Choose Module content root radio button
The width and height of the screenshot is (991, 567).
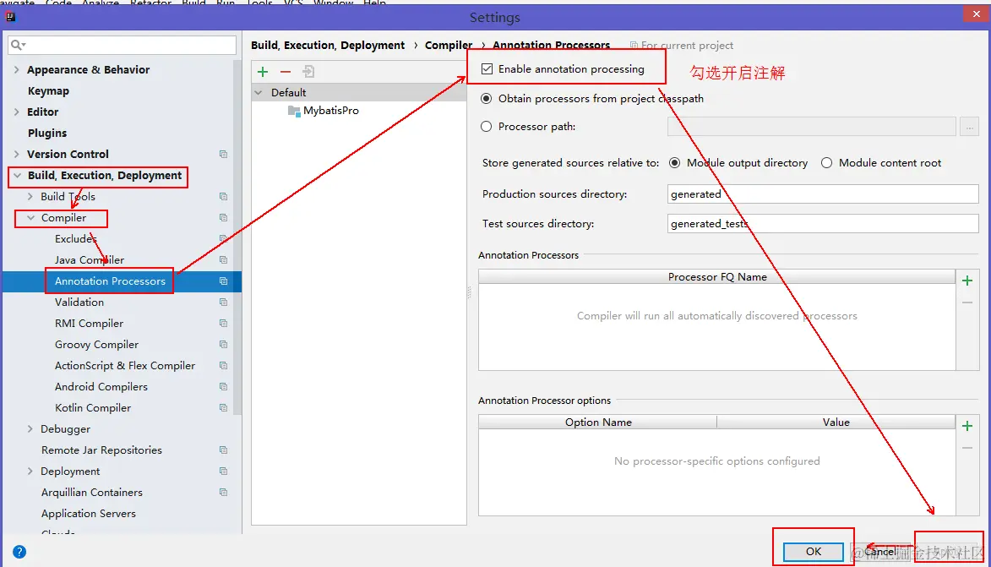(x=826, y=163)
